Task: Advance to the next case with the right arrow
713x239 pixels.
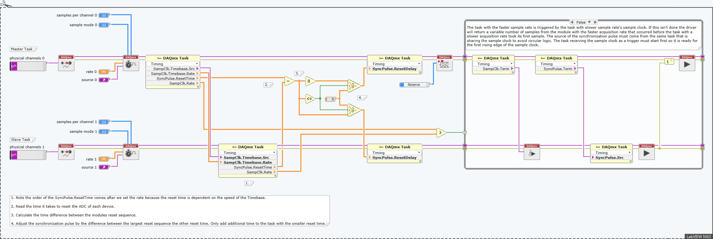Action: (595, 22)
